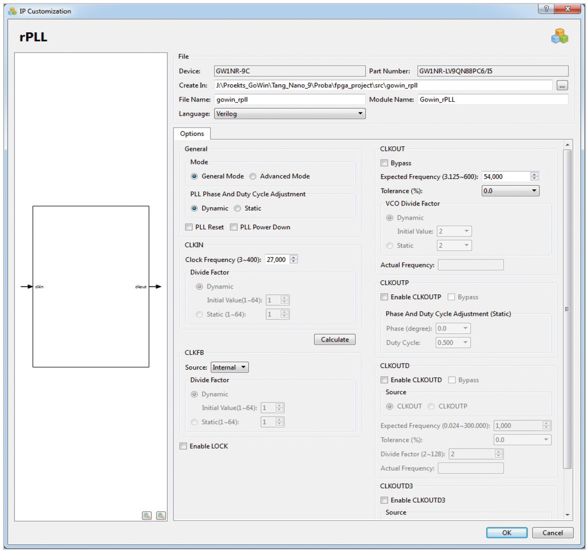Viewport: 587px width, 551px height.
Task: Enable the PLL Reset checkbox
Action: (189, 227)
